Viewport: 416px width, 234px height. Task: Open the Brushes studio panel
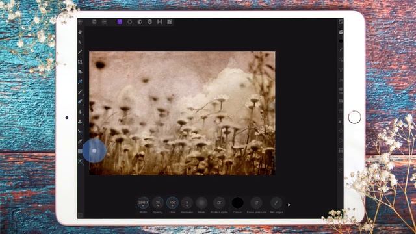point(341,50)
